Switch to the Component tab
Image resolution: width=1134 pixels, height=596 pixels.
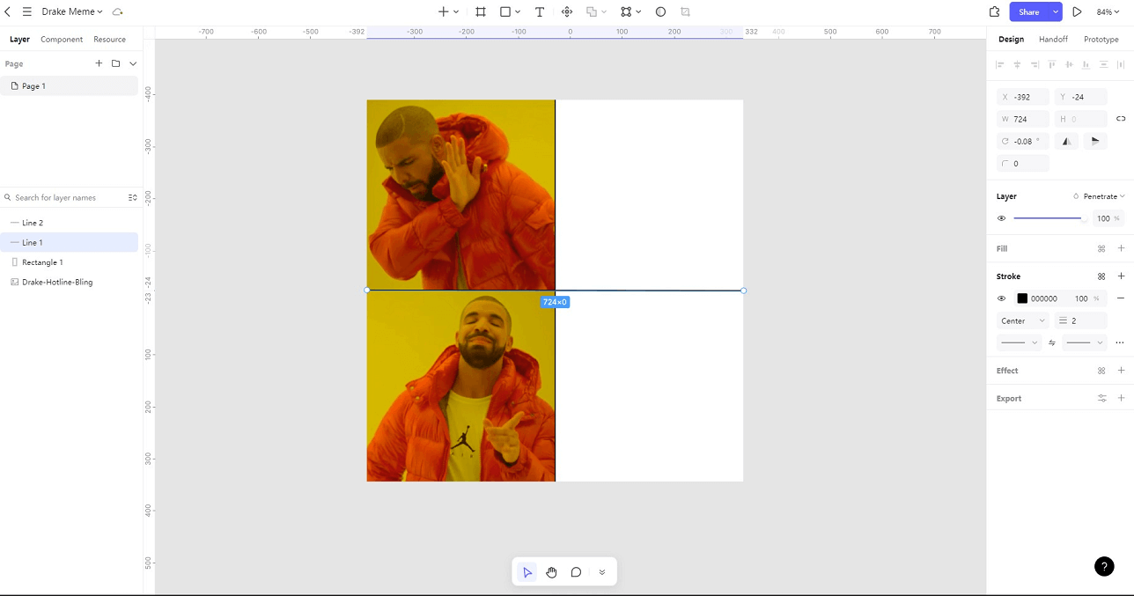[x=62, y=40]
